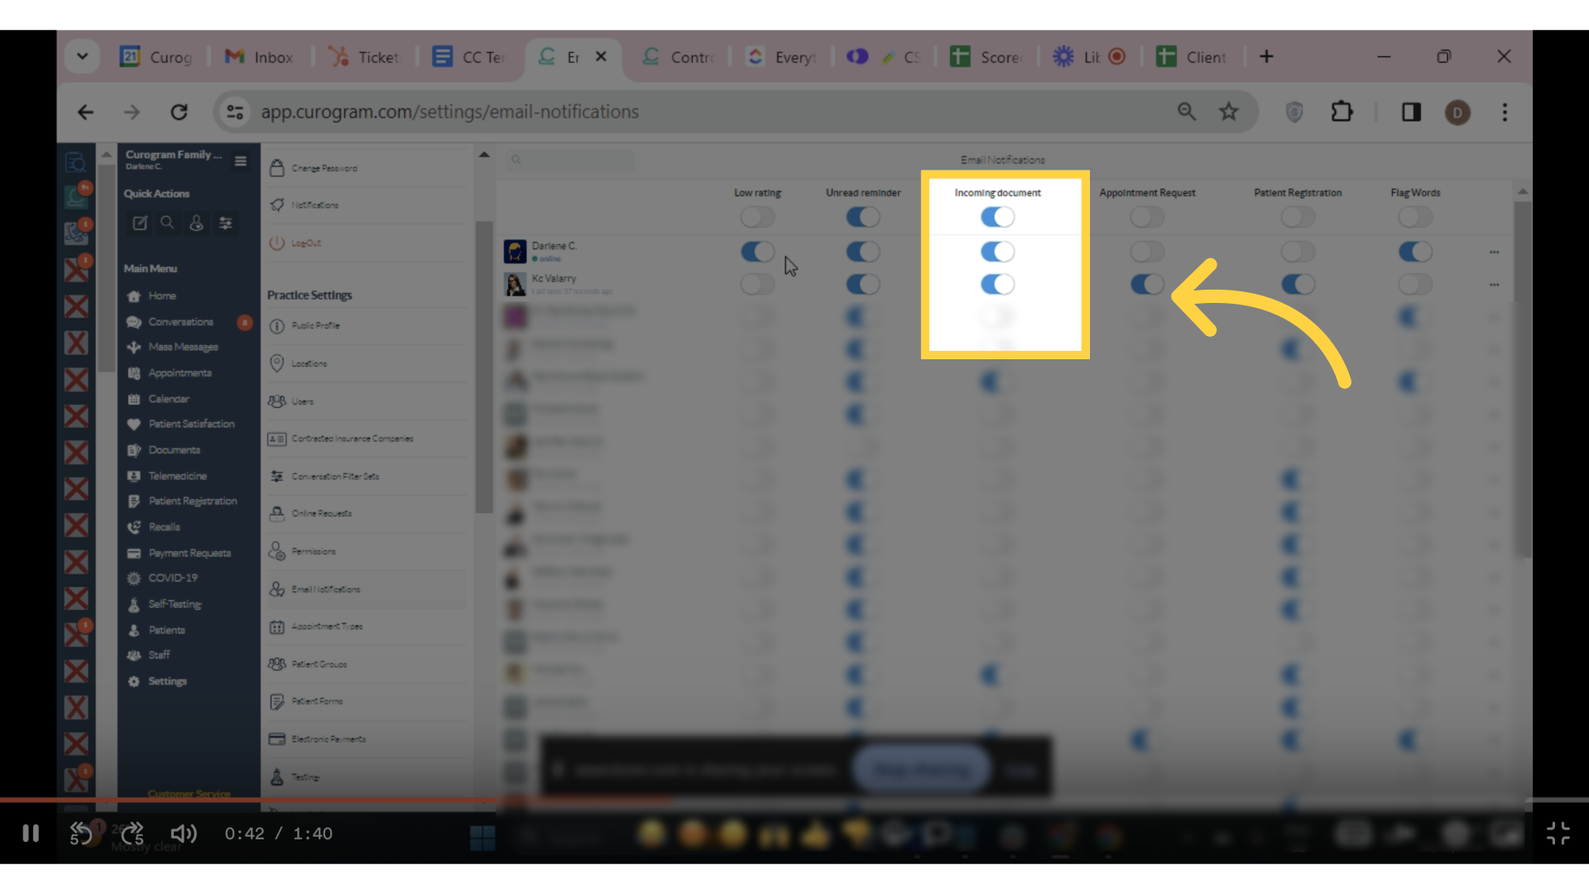
Task: Expand the Permissions settings section
Action: pyautogui.click(x=313, y=550)
